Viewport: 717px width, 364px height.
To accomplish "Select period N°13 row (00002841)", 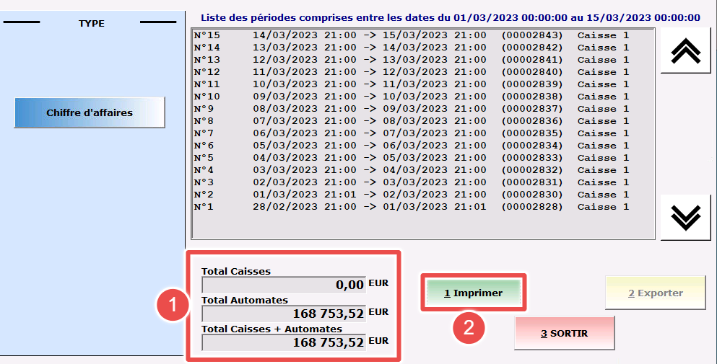I will 412,60.
